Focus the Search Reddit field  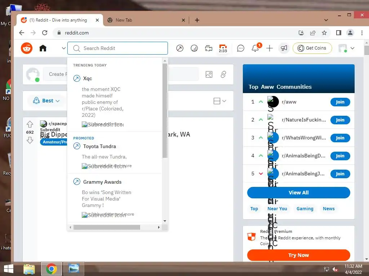click(x=118, y=48)
